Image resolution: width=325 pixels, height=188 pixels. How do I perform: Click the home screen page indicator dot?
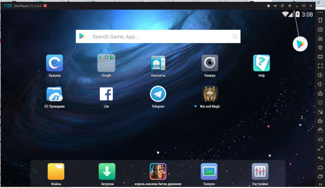click(158, 152)
